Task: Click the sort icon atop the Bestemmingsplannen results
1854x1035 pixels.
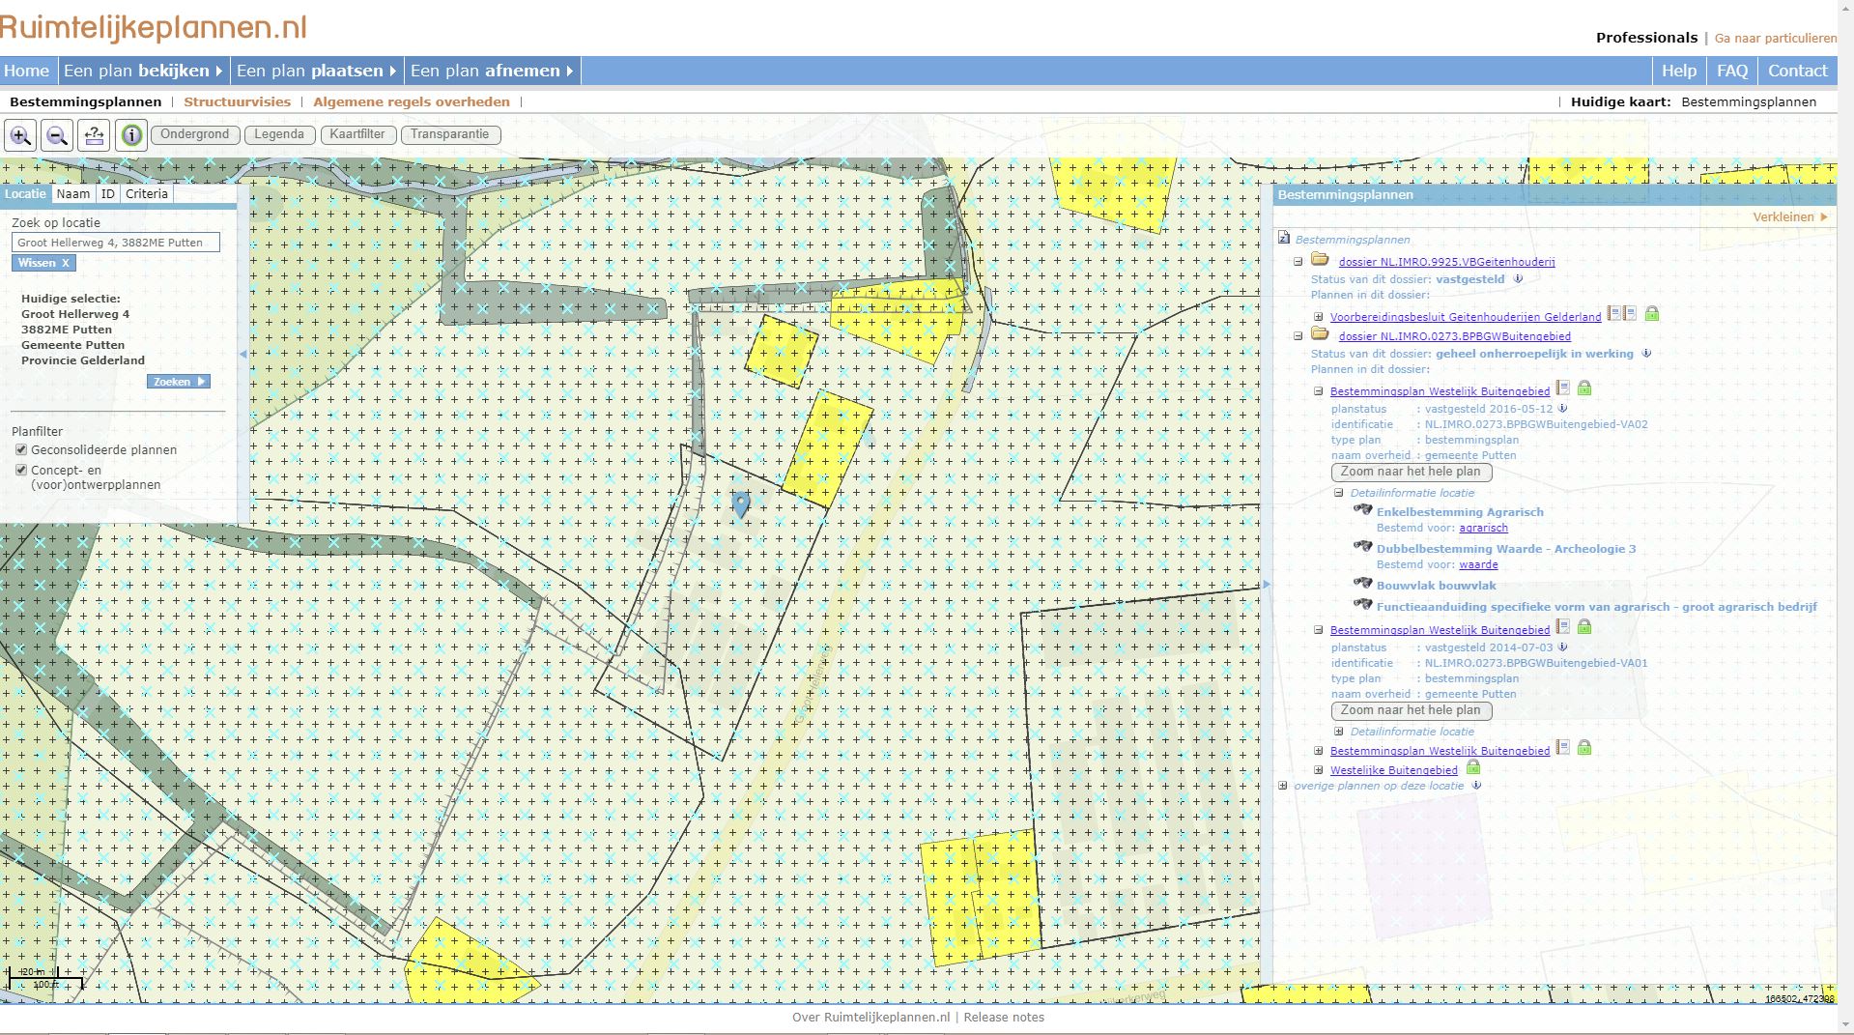Action: point(1283,238)
